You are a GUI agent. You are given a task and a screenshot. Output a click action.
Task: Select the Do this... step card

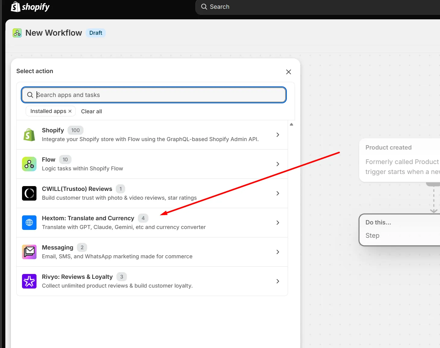400,230
